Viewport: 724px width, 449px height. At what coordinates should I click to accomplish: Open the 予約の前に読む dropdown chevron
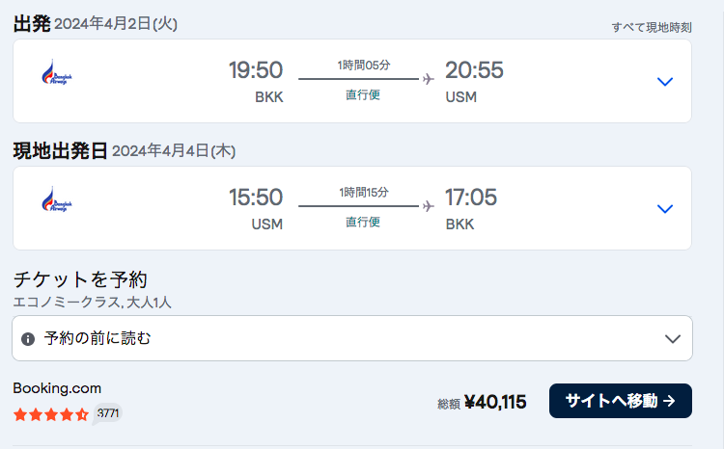[x=673, y=338]
